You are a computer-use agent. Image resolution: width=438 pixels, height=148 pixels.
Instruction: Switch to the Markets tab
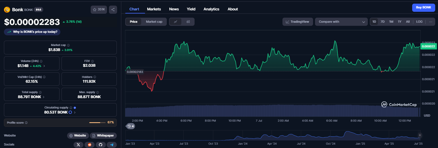[x=154, y=9]
